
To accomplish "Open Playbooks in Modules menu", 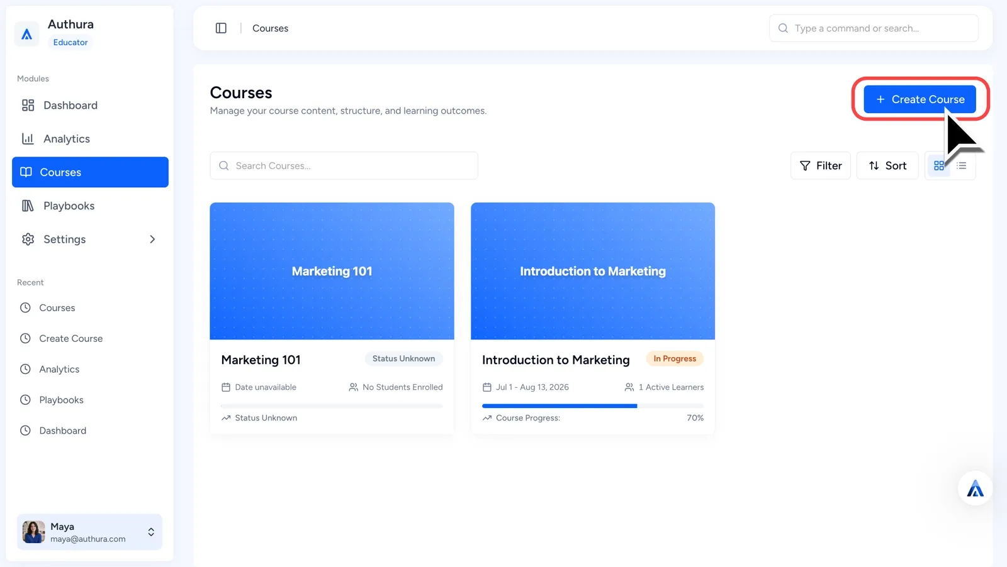I will click(90, 206).
